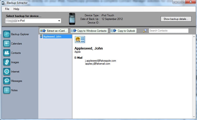This screenshot has height=120, width=197.
Task: Click the Contacts label in sidebar
Action: point(16,53)
